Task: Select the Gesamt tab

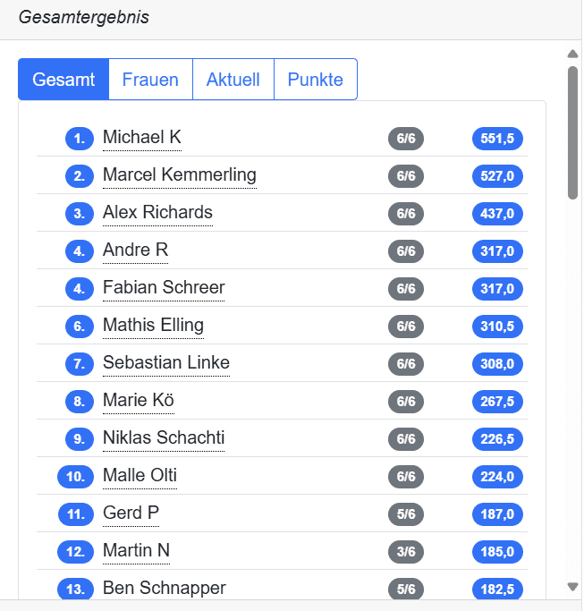Action: coord(63,80)
